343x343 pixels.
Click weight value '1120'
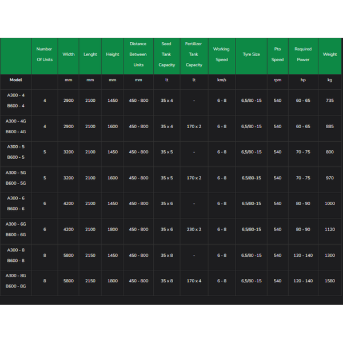coord(330,229)
